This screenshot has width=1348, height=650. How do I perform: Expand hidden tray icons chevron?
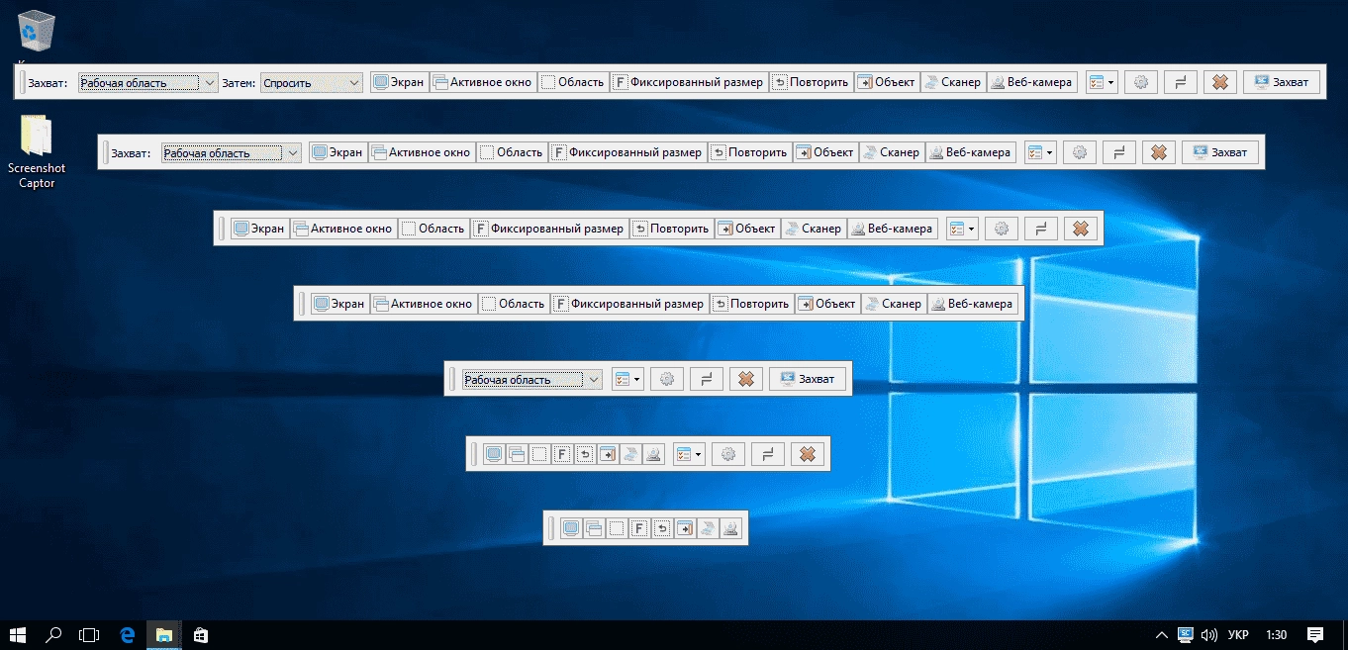tap(1162, 634)
